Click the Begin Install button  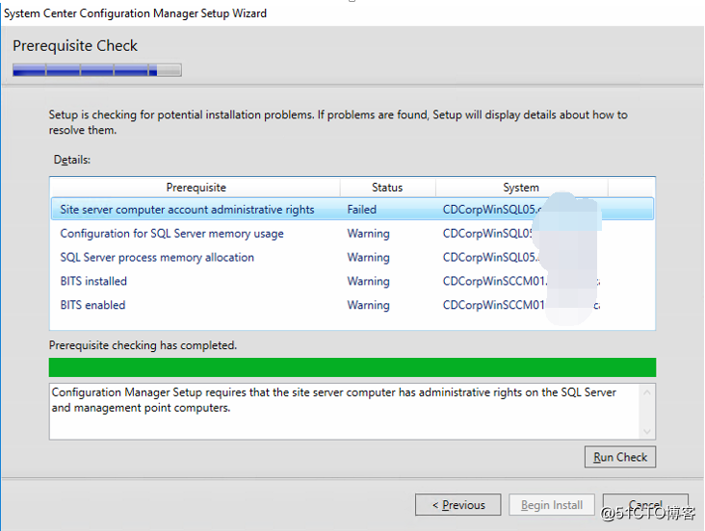(552, 505)
